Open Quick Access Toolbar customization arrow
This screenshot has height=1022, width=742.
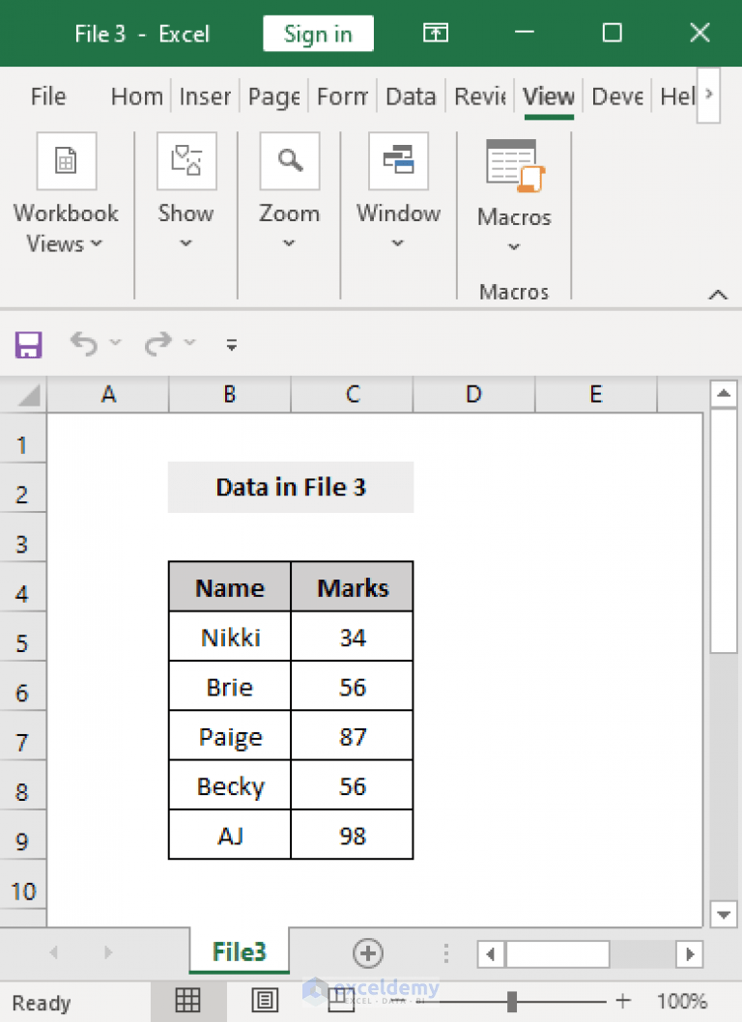coord(231,344)
